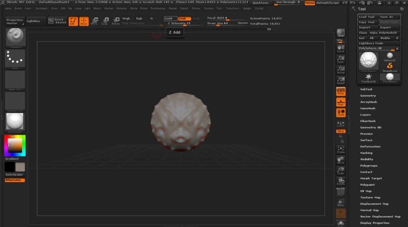Expand the Geometry subpalette

(x=368, y=95)
